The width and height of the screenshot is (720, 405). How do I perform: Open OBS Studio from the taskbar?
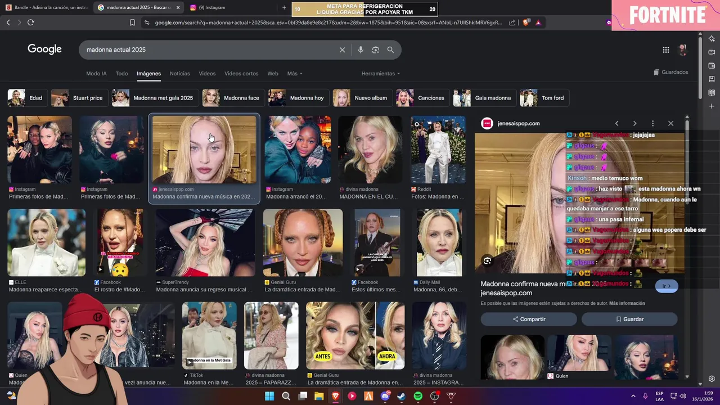click(x=434, y=396)
